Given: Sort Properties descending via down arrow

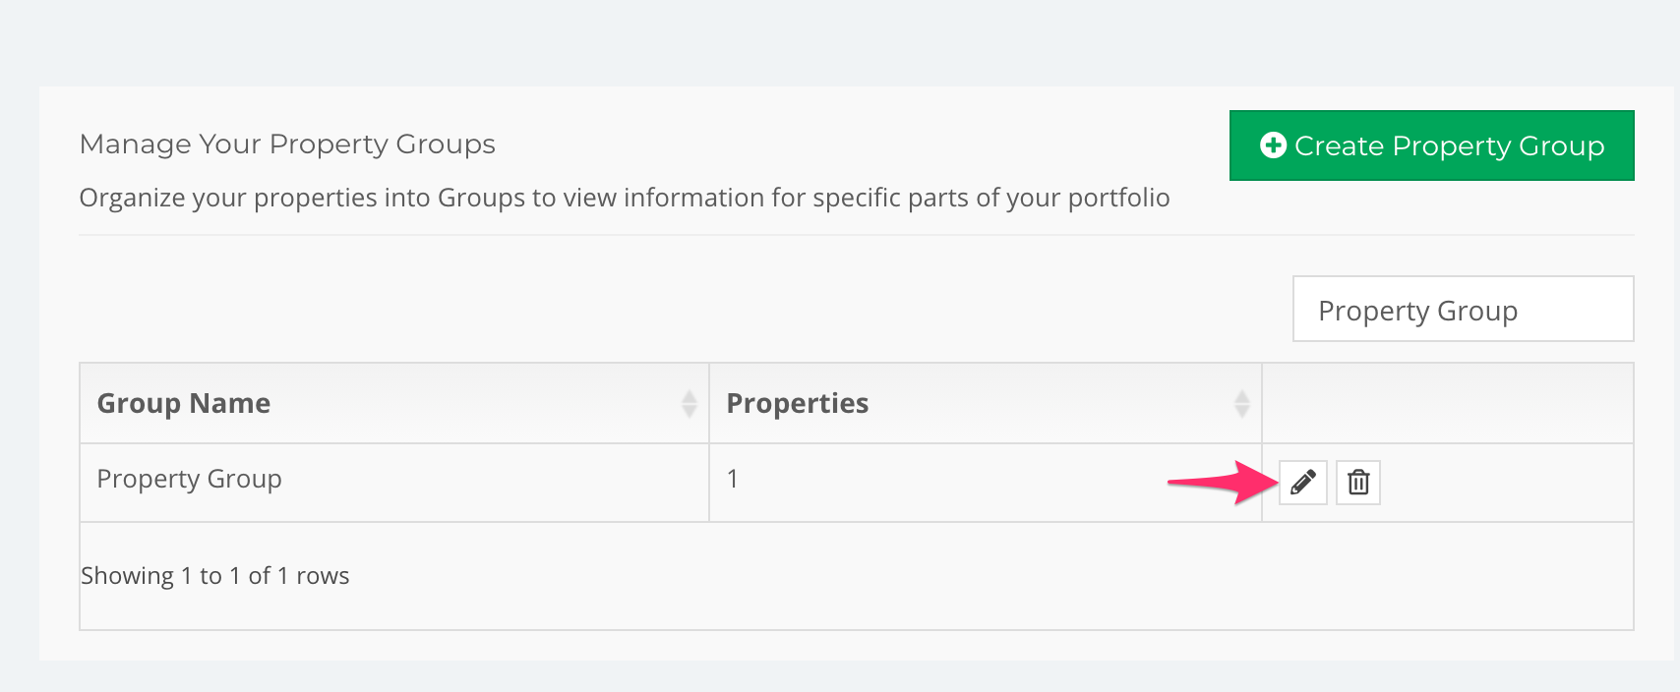Looking at the screenshot, I should tap(1242, 411).
